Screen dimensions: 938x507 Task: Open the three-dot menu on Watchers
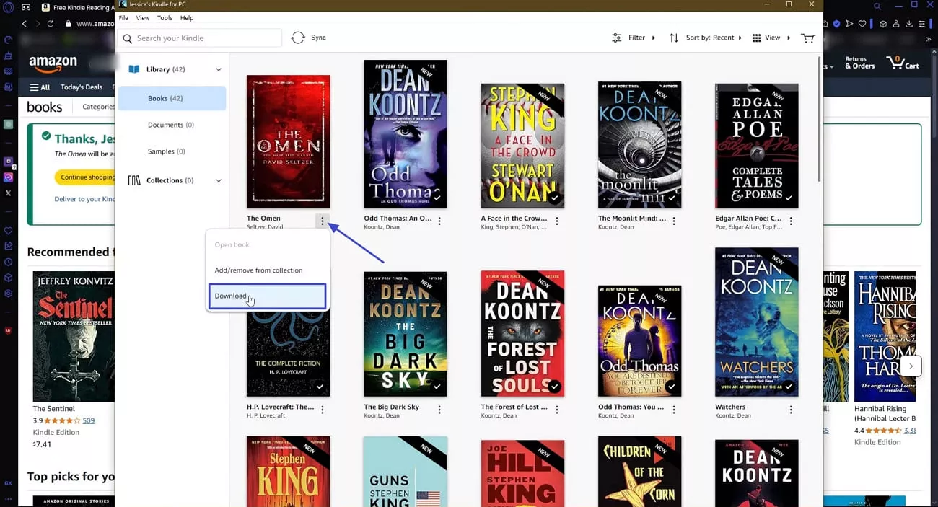click(x=791, y=409)
